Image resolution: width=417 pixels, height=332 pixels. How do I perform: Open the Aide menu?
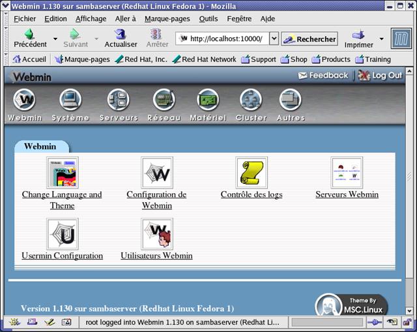click(268, 19)
